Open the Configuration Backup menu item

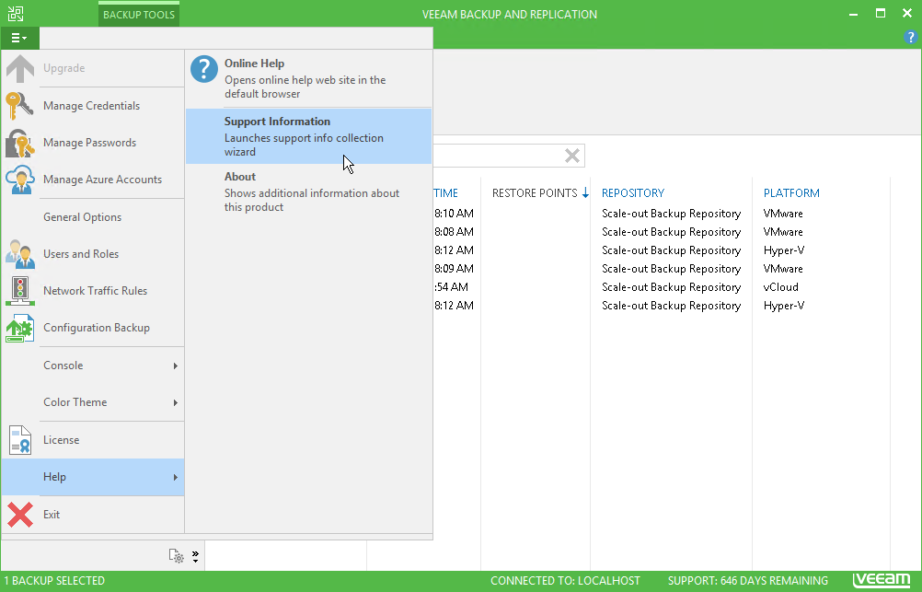[93, 328]
